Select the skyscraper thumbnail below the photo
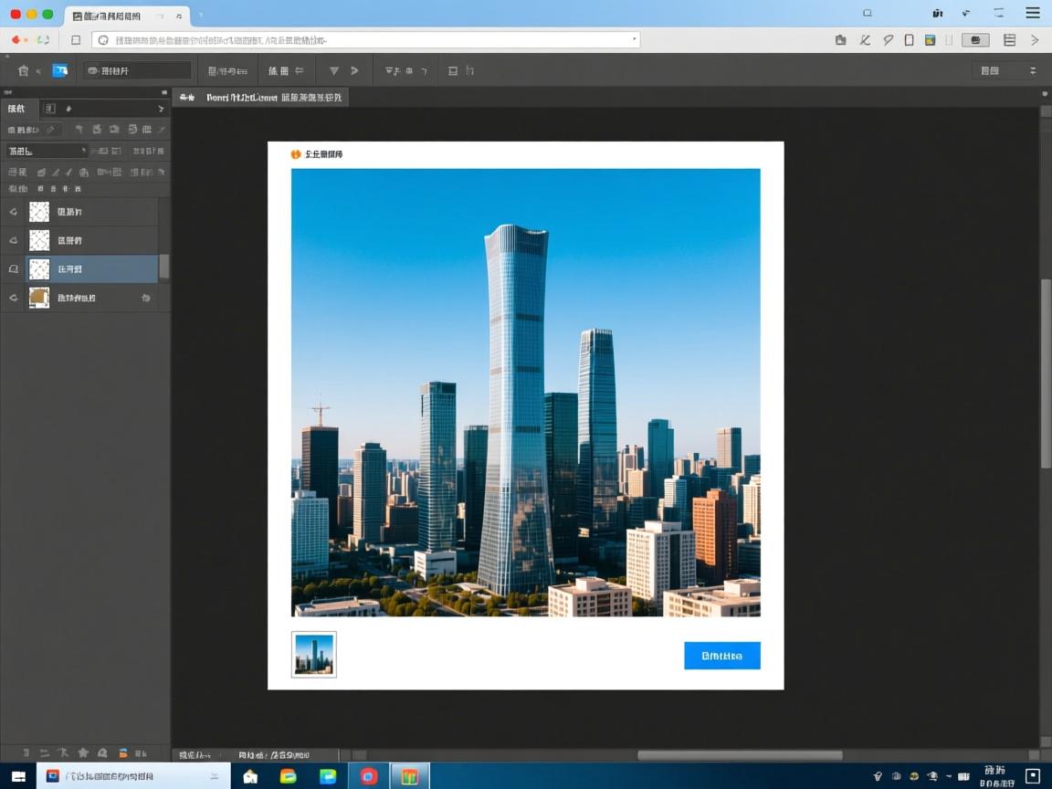 [x=314, y=655]
